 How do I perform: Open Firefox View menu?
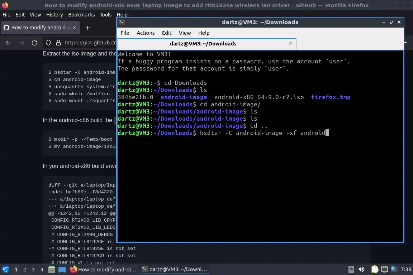[x=35, y=15]
